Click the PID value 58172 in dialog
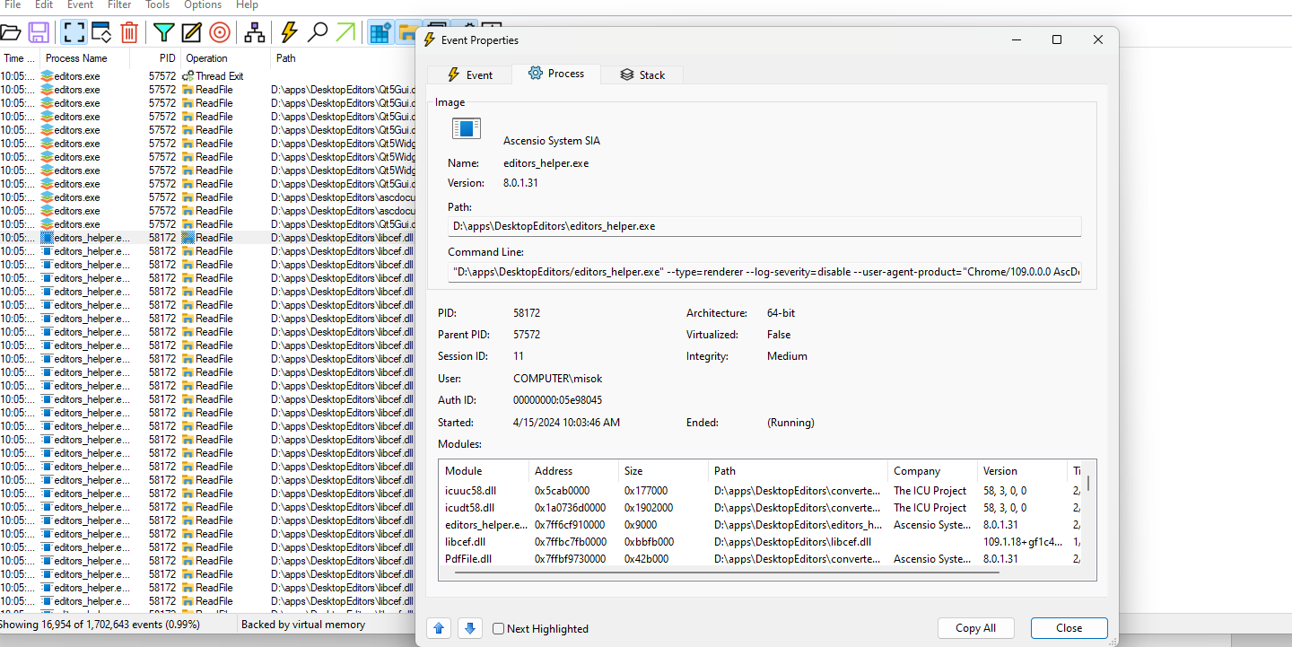The height and width of the screenshot is (647, 1292). [x=527, y=313]
